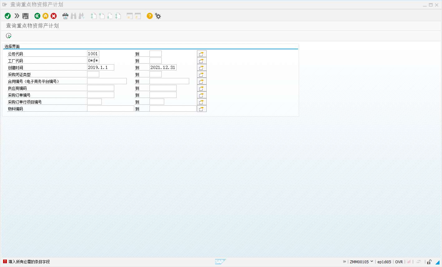Click the red Cancel icon
The width and height of the screenshot is (442, 267).
coord(54,16)
